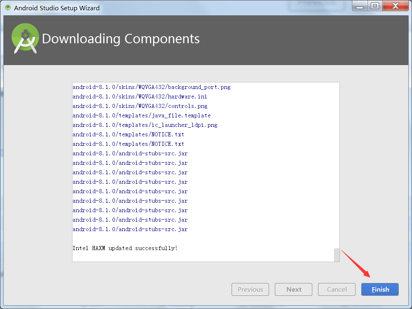Select the ic_launcher_ldpi.png log line

click(x=145, y=125)
